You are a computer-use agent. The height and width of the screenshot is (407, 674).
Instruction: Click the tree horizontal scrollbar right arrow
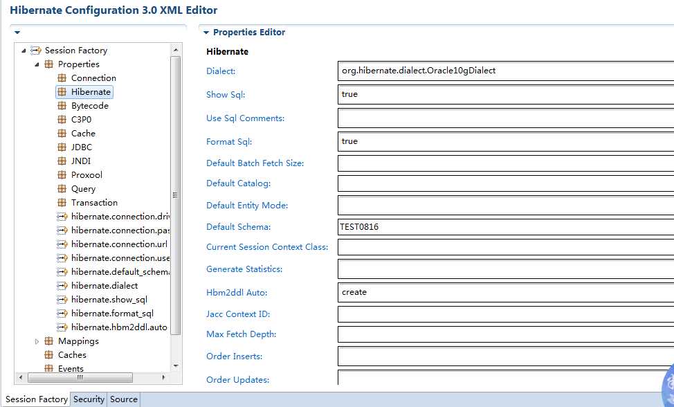[x=163, y=378]
